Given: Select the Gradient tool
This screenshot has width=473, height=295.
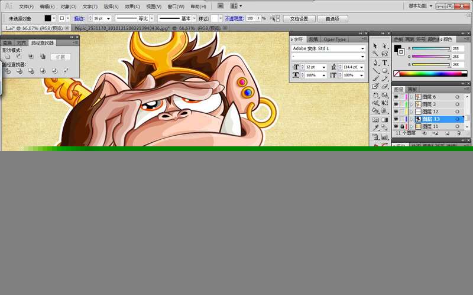Looking at the screenshot, I should point(385,120).
